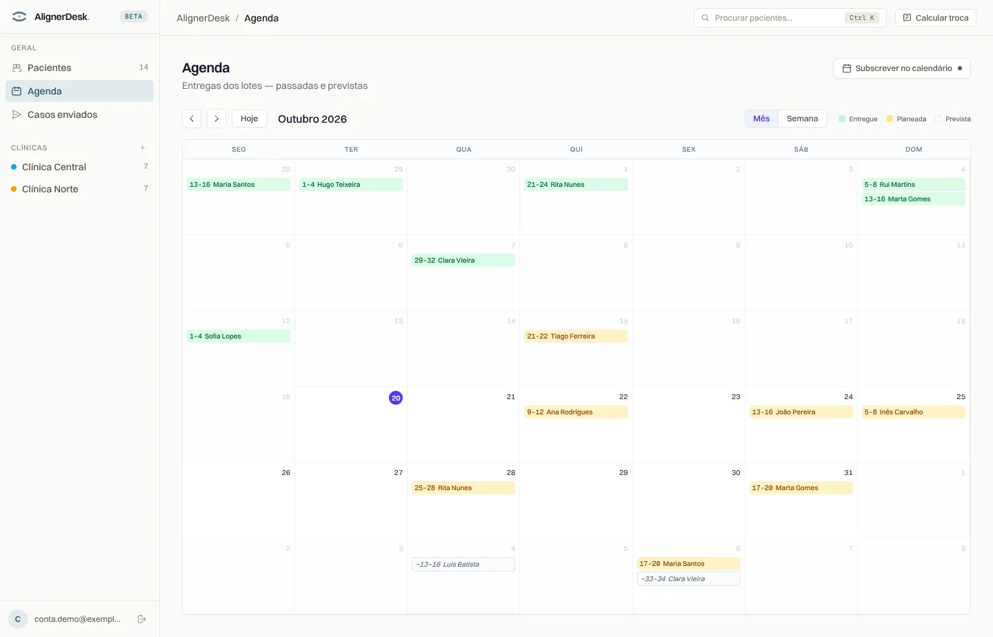This screenshot has height=637, width=993.
Task: Click the account avatar letter C
Action: [x=18, y=619]
